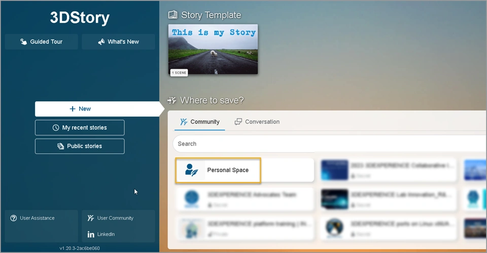Click the Where to save sparkle icon

[x=172, y=100]
